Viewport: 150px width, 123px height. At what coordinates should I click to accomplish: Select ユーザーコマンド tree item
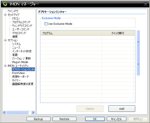pyautogui.click(x=21, y=29)
